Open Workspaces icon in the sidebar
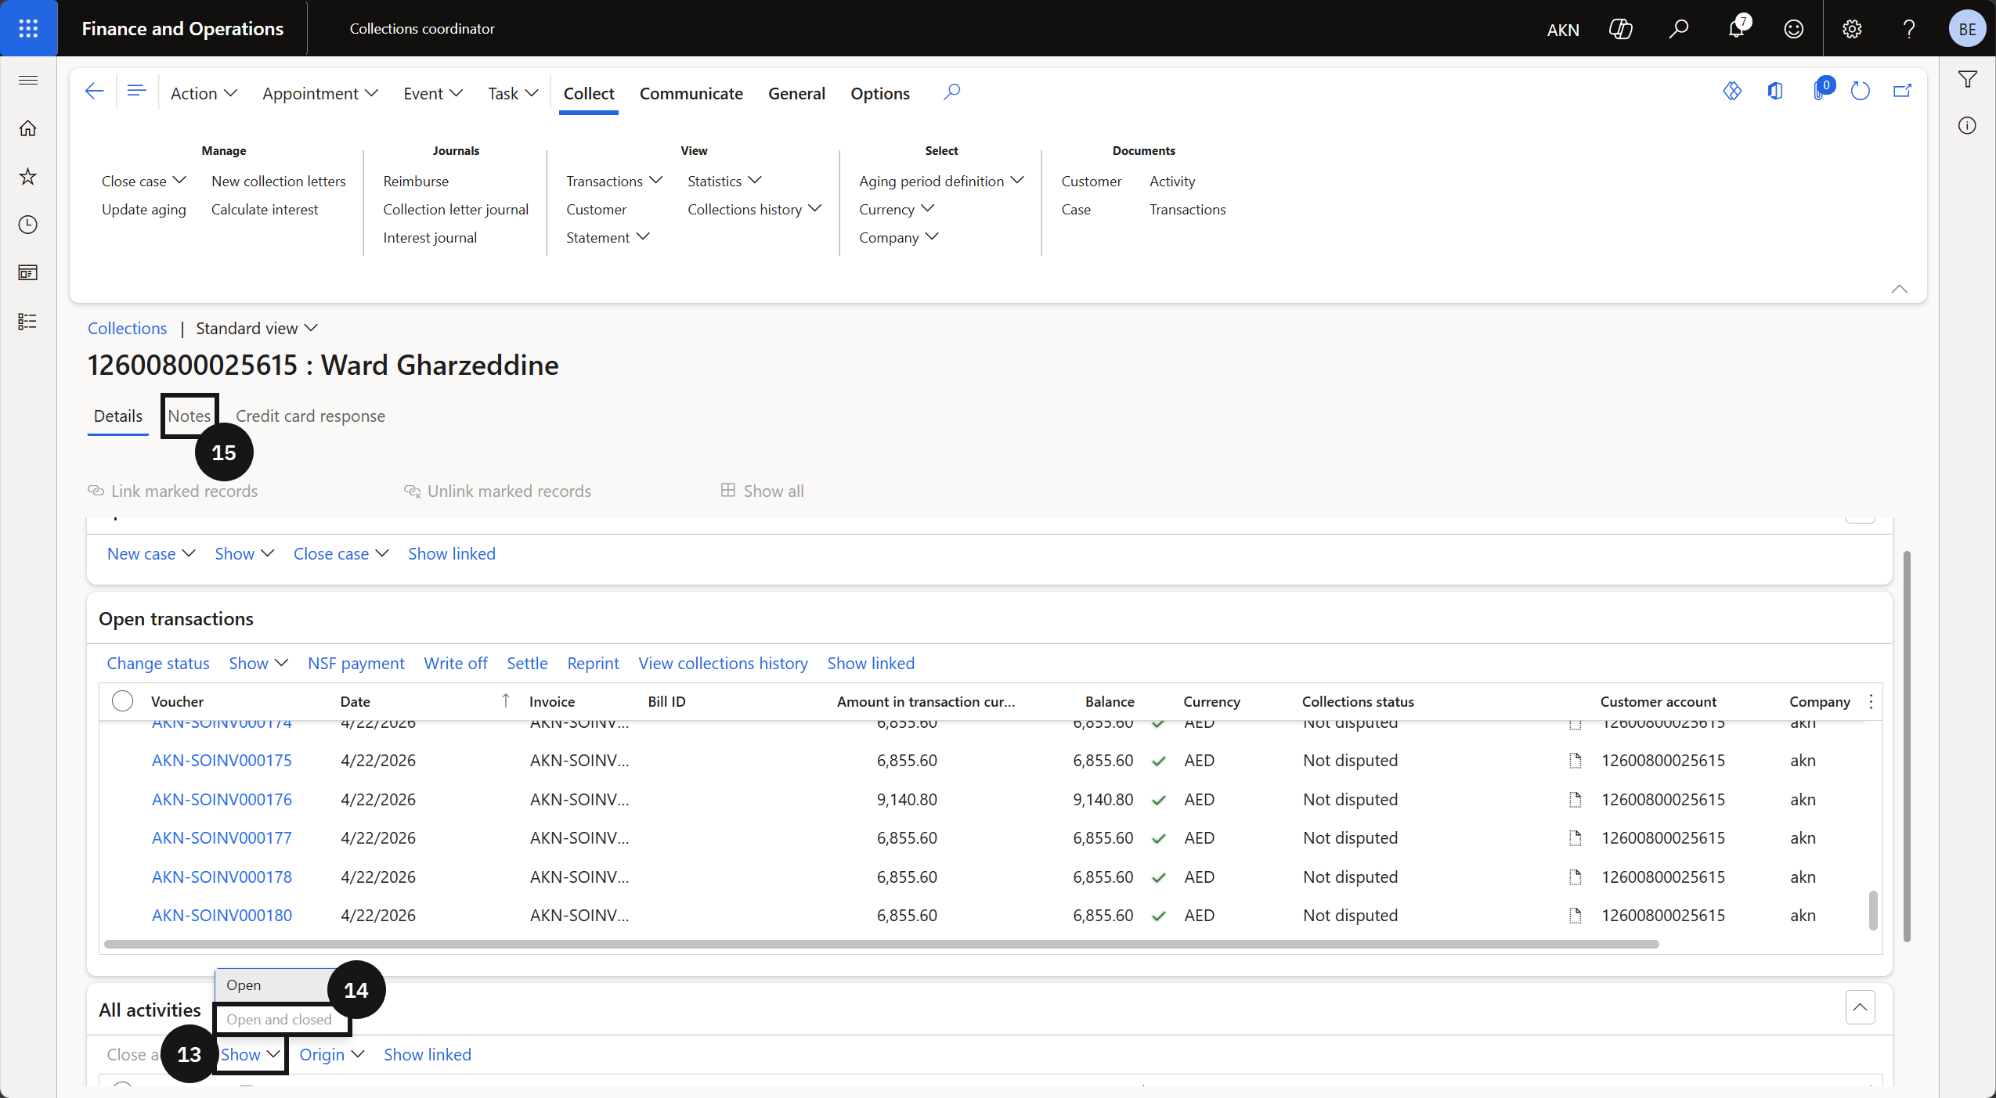The width and height of the screenshot is (1996, 1098). [x=28, y=272]
